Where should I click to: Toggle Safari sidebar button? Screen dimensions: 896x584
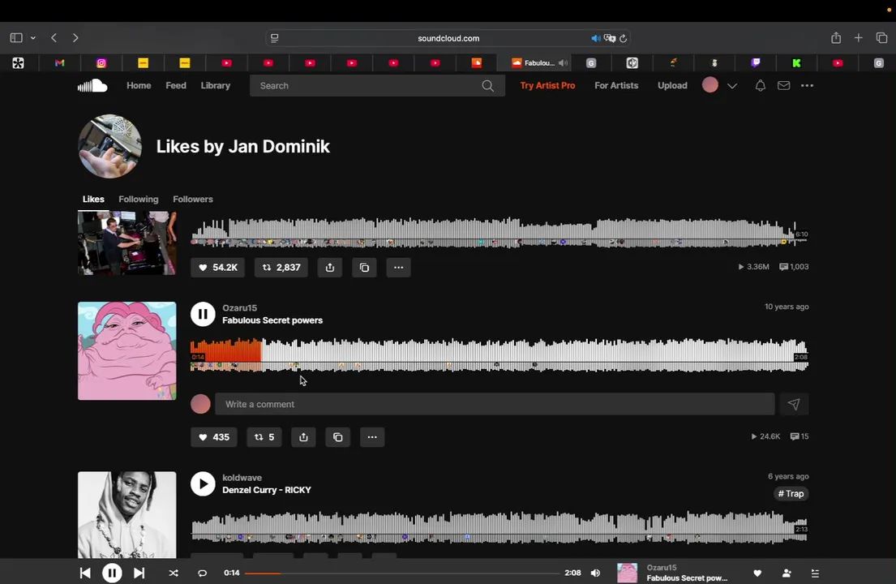tap(16, 37)
